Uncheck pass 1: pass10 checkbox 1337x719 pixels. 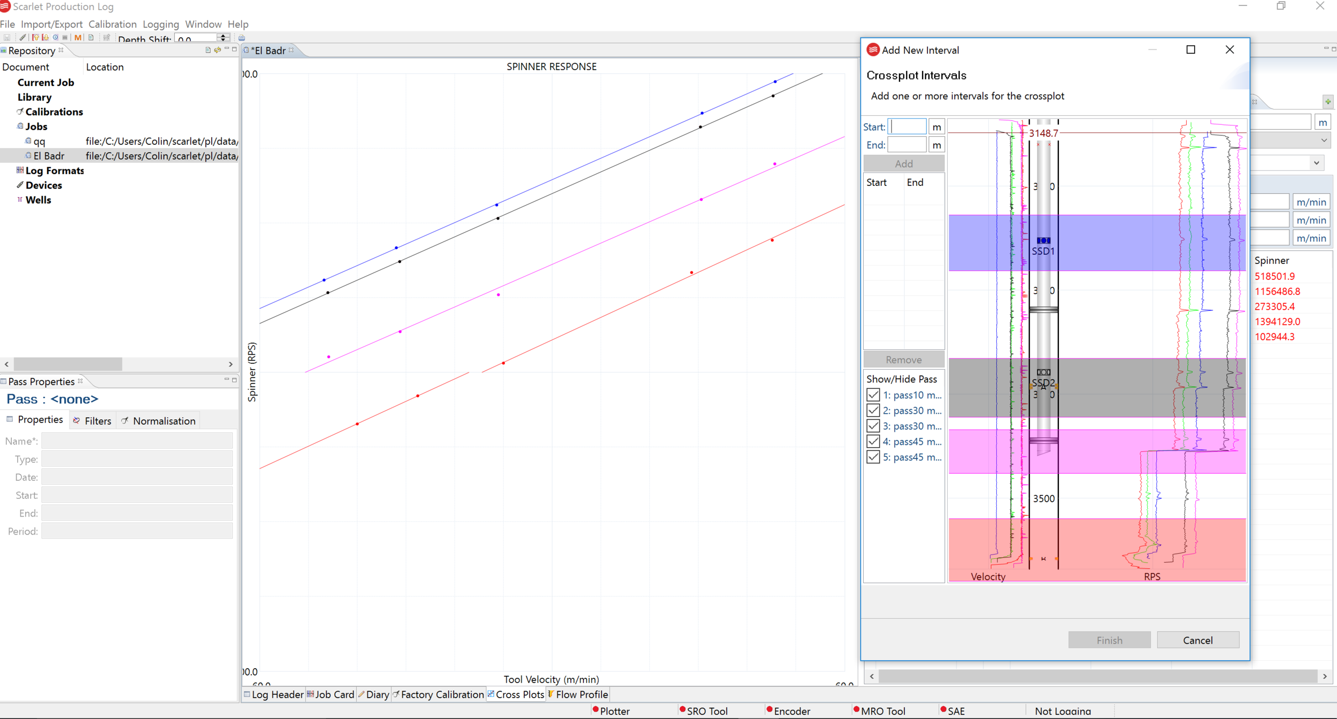pyautogui.click(x=873, y=395)
